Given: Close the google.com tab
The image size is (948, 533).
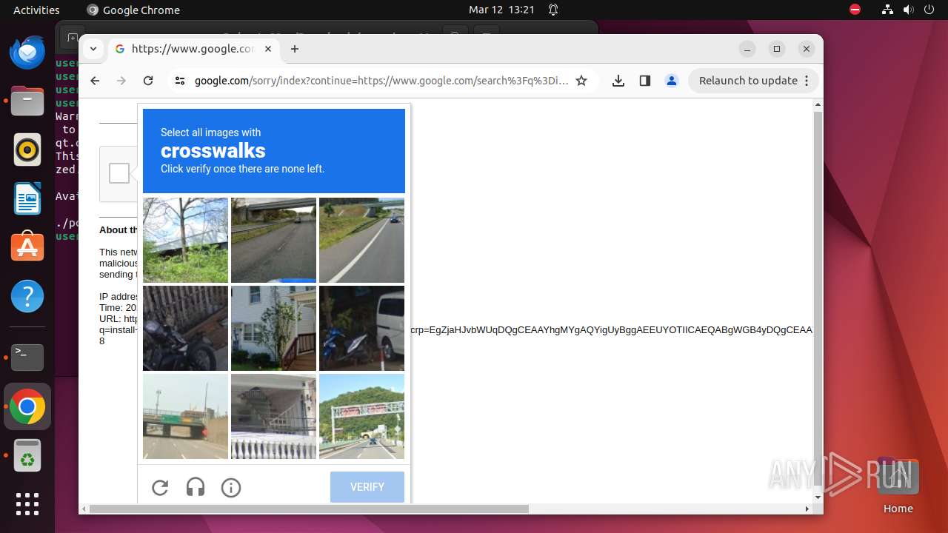Looking at the screenshot, I should (268, 49).
